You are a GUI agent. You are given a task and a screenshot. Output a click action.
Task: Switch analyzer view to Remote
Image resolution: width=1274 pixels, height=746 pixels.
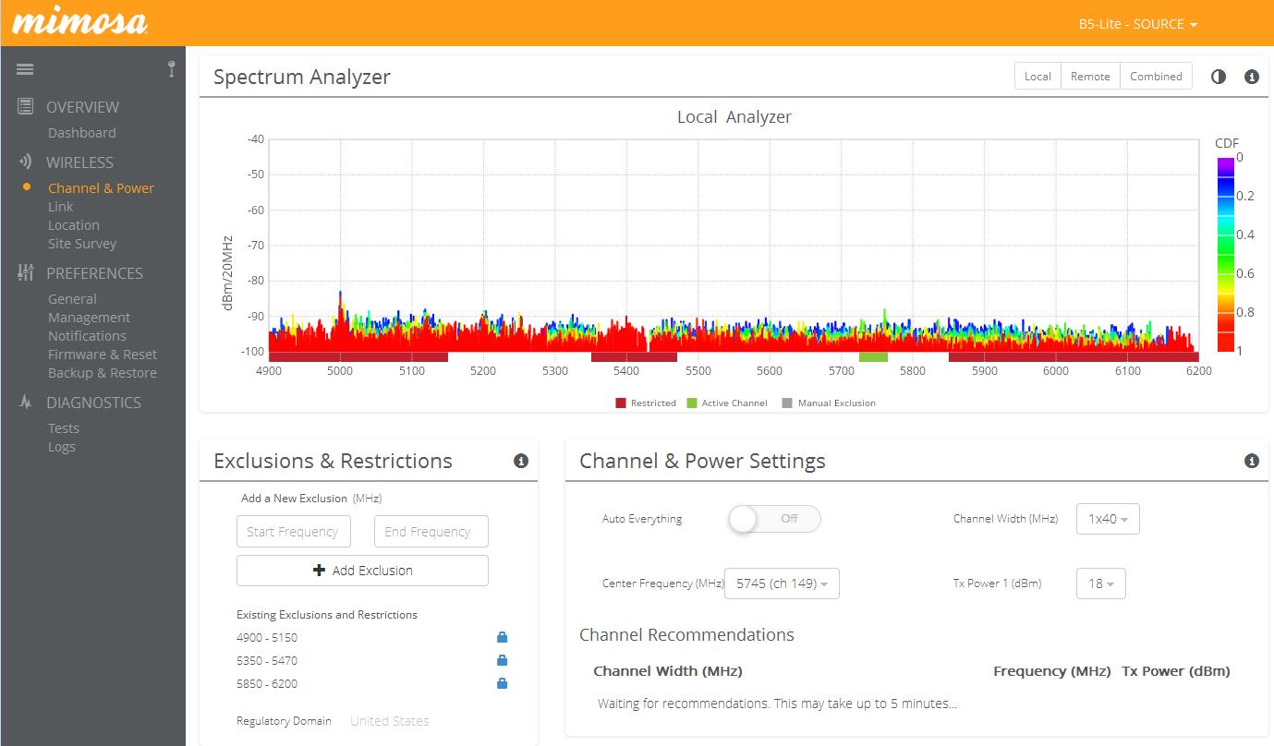(x=1090, y=77)
